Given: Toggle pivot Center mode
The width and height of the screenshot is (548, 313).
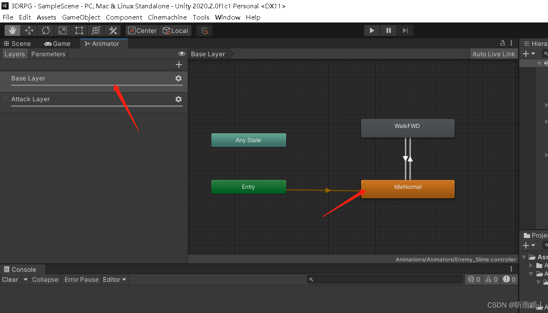Looking at the screenshot, I should tap(142, 30).
